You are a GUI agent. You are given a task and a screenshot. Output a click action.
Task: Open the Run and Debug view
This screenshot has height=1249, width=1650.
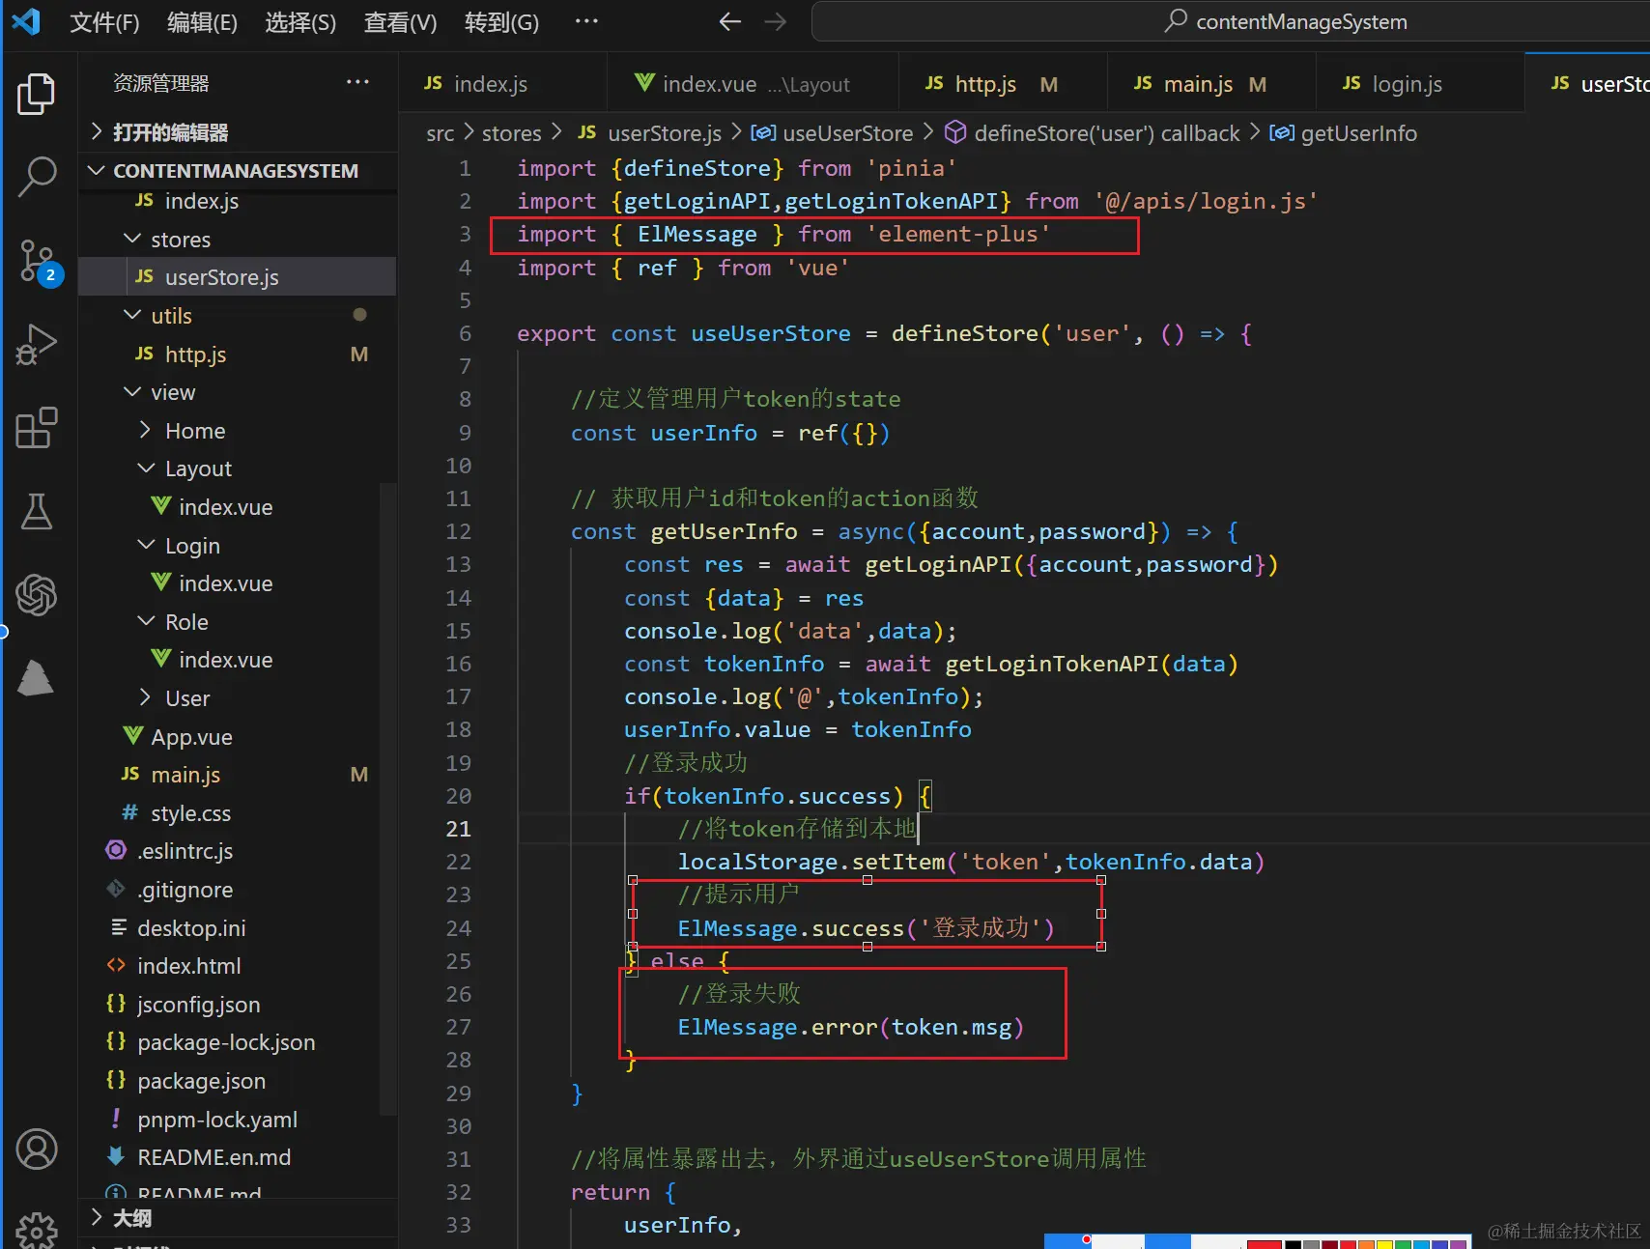[37, 345]
